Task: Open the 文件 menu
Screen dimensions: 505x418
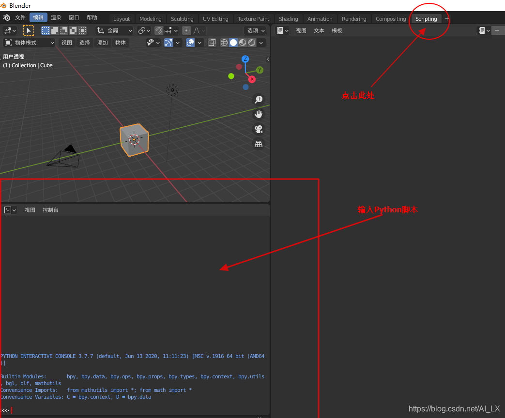Action: (x=20, y=17)
